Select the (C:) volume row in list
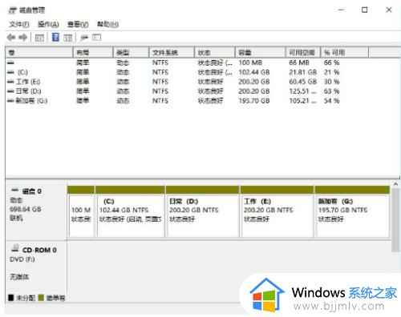 pos(187,72)
